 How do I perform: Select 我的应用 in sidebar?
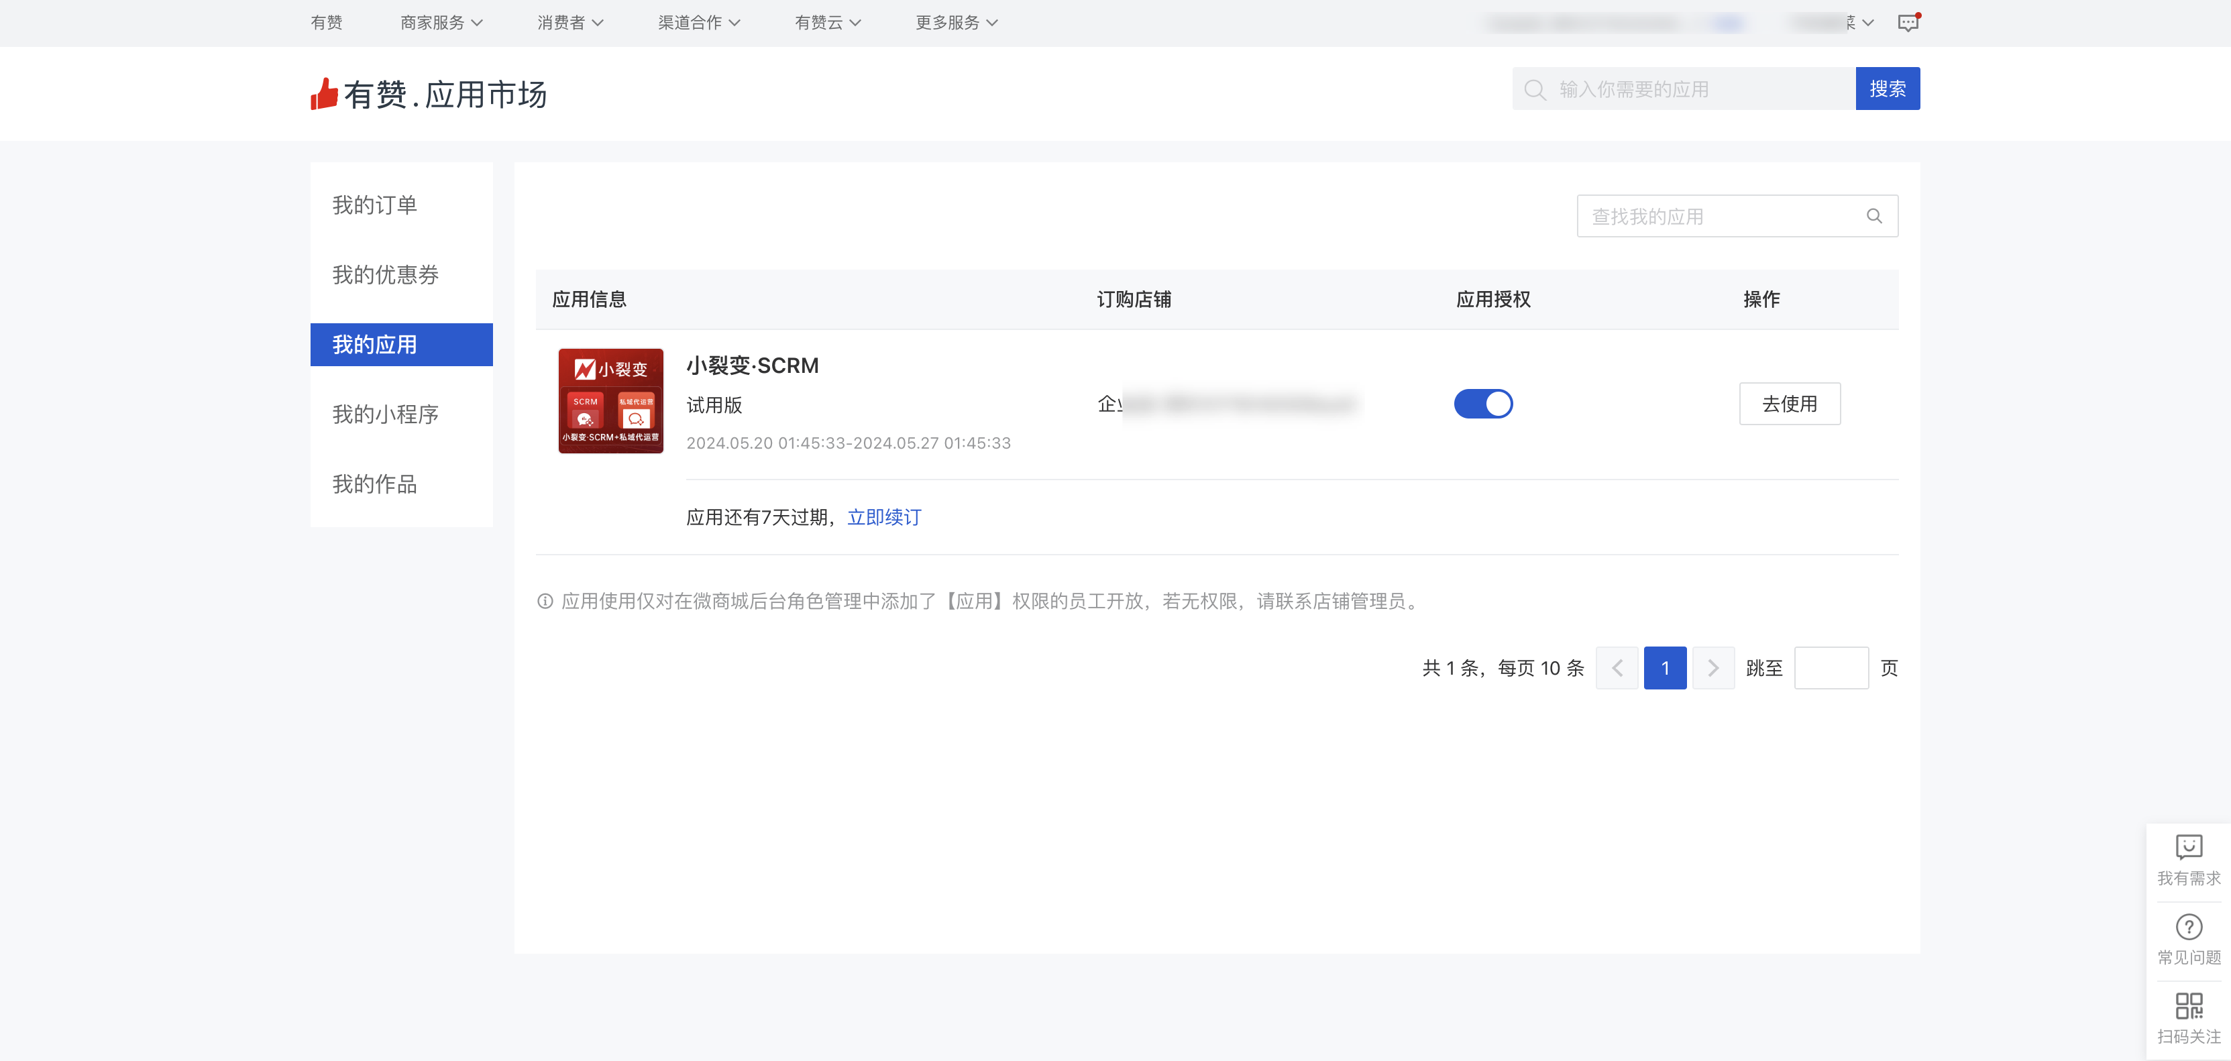[x=402, y=345]
